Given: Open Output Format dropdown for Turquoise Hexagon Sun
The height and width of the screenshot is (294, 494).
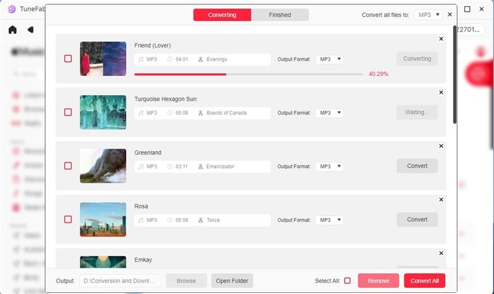Looking at the screenshot, I should (x=329, y=113).
